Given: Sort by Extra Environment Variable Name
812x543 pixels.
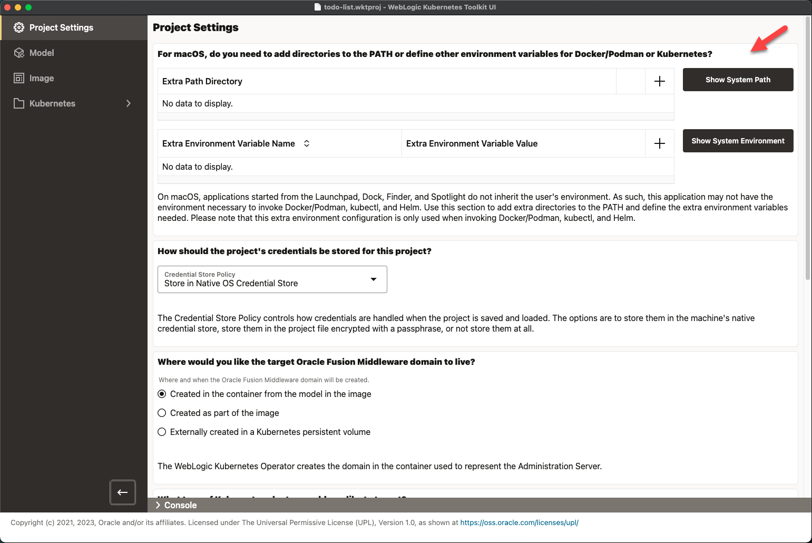Looking at the screenshot, I should pyautogui.click(x=307, y=143).
